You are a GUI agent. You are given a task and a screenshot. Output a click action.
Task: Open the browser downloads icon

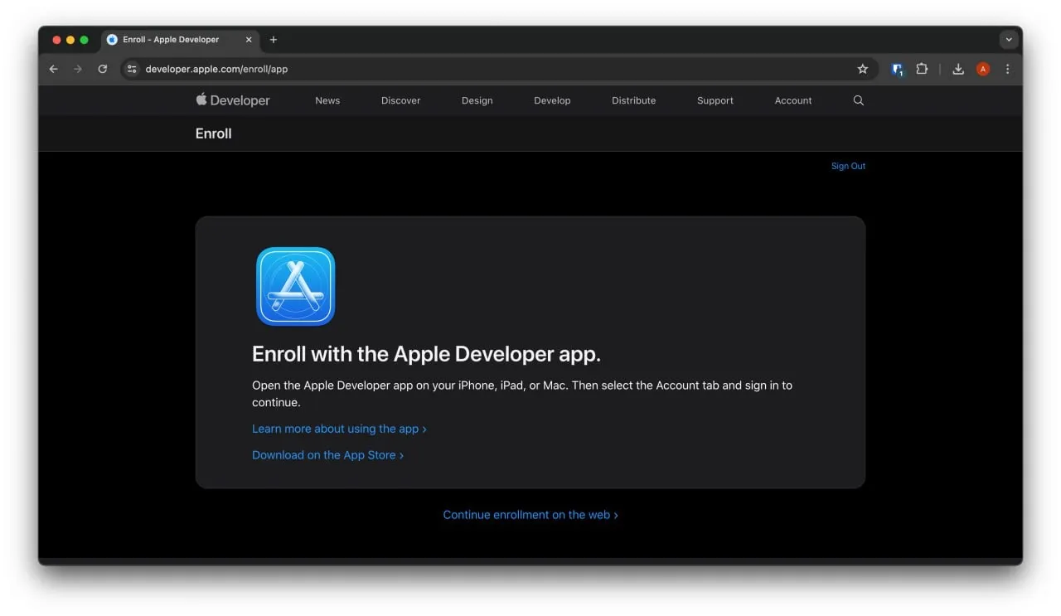tap(958, 69)
